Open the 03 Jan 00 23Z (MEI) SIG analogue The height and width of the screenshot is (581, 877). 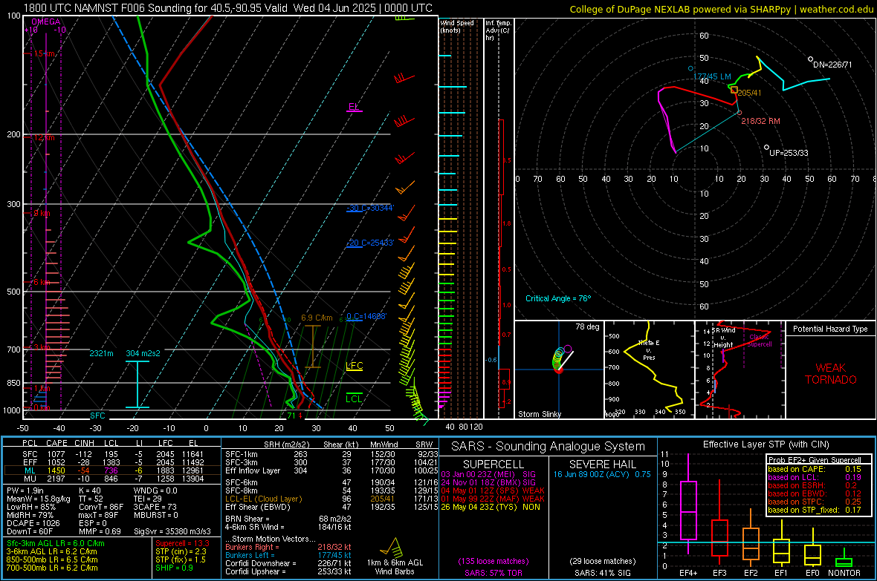coord(488,474)
